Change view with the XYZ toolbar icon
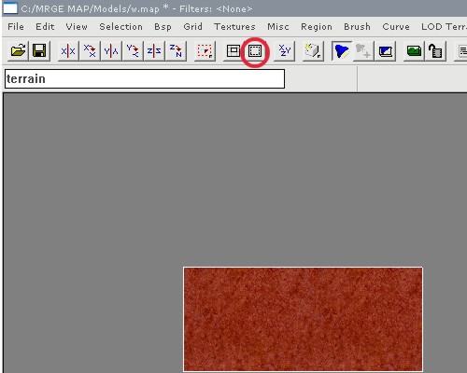 click(x=284, y=50)
